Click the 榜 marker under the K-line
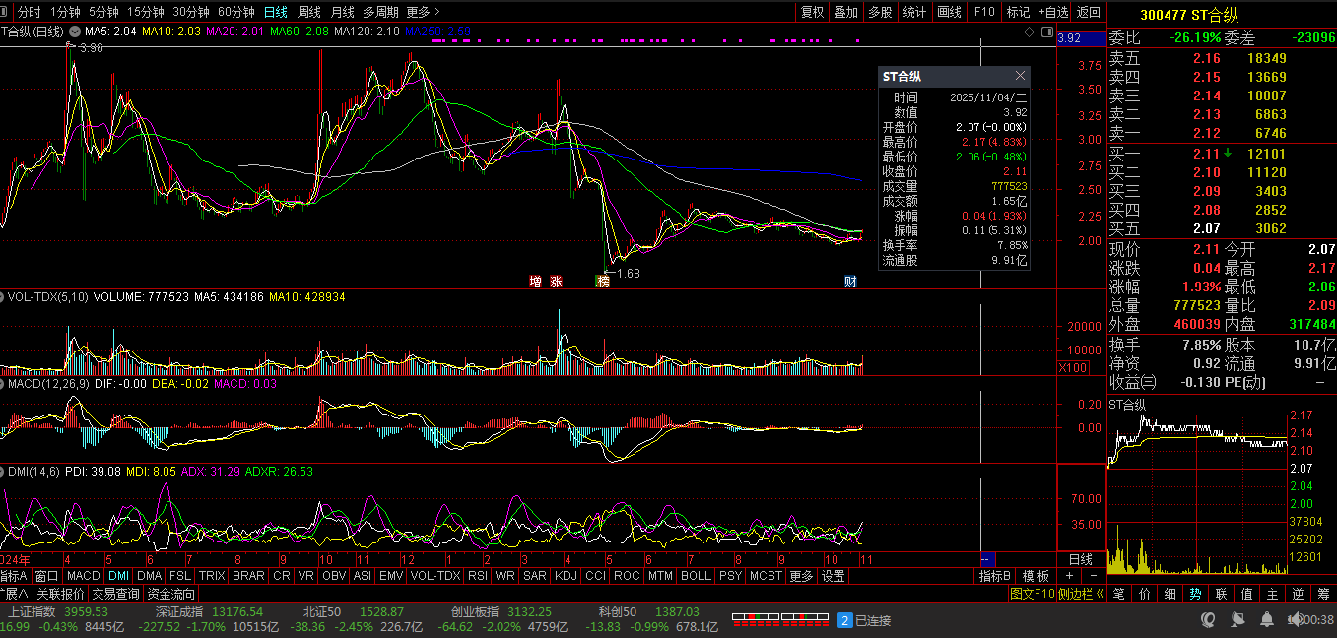1337x638 pixels. pos(602,282)
